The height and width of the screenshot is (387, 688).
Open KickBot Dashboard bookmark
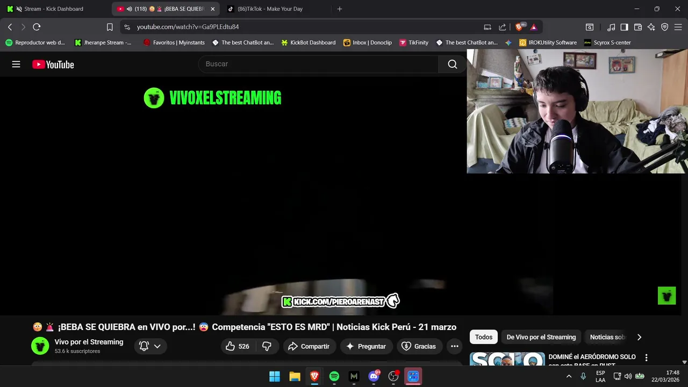[308, 42]
